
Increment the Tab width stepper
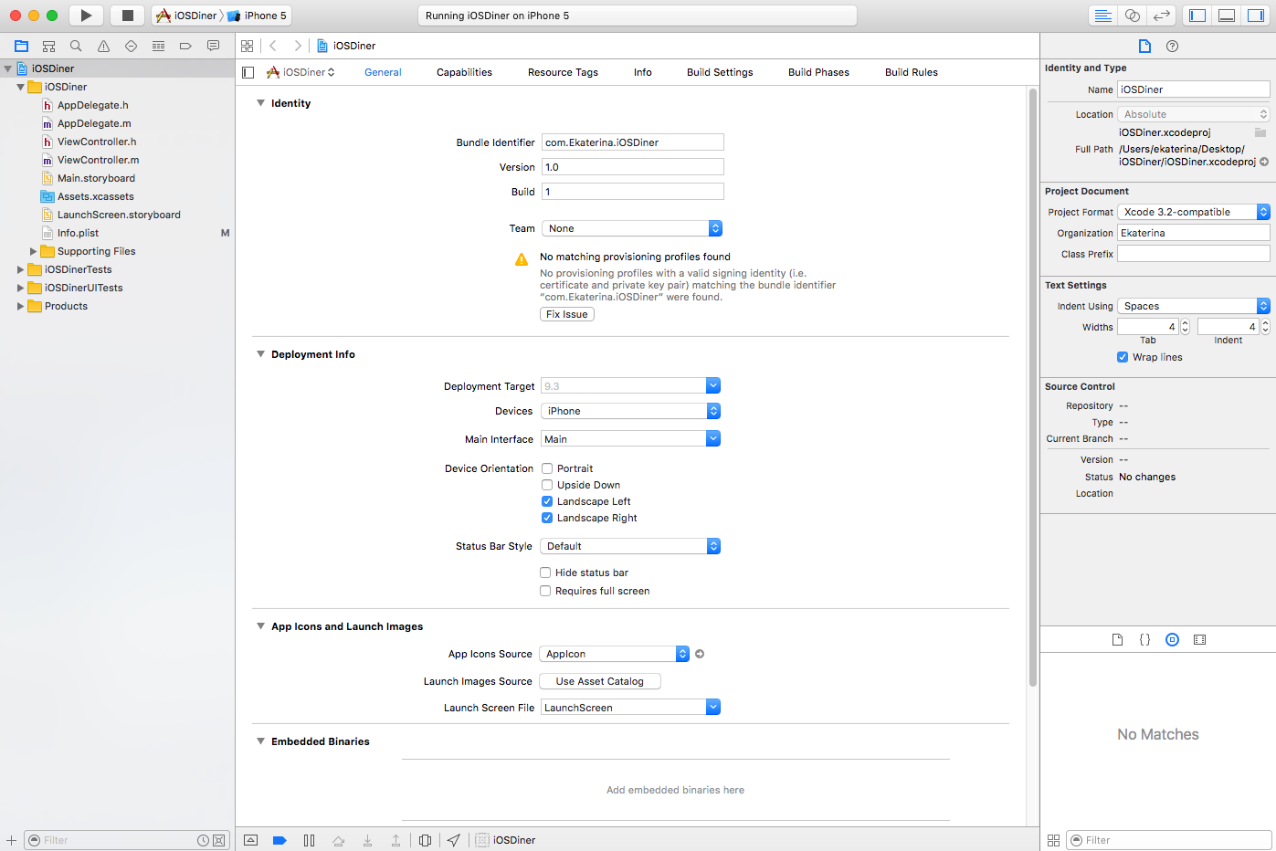click(1185, 323)
